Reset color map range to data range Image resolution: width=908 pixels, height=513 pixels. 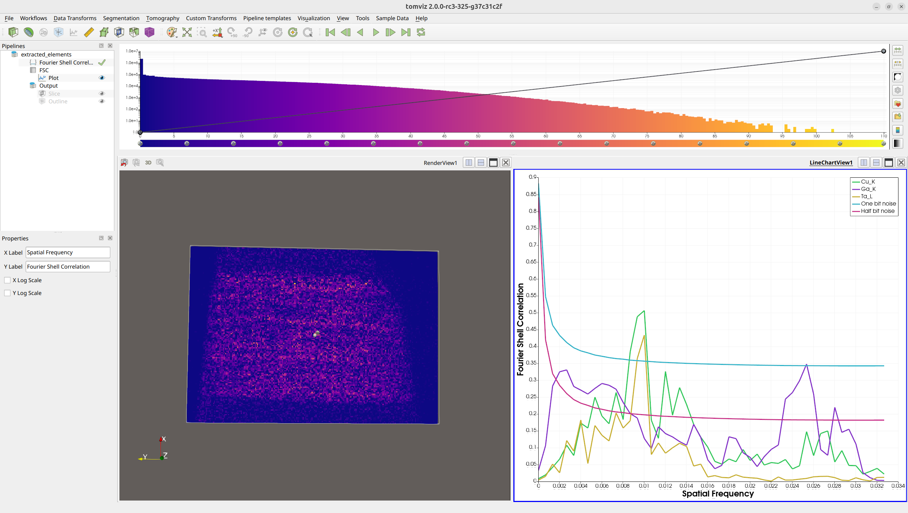pyautogui.click(x=898, y=50)
